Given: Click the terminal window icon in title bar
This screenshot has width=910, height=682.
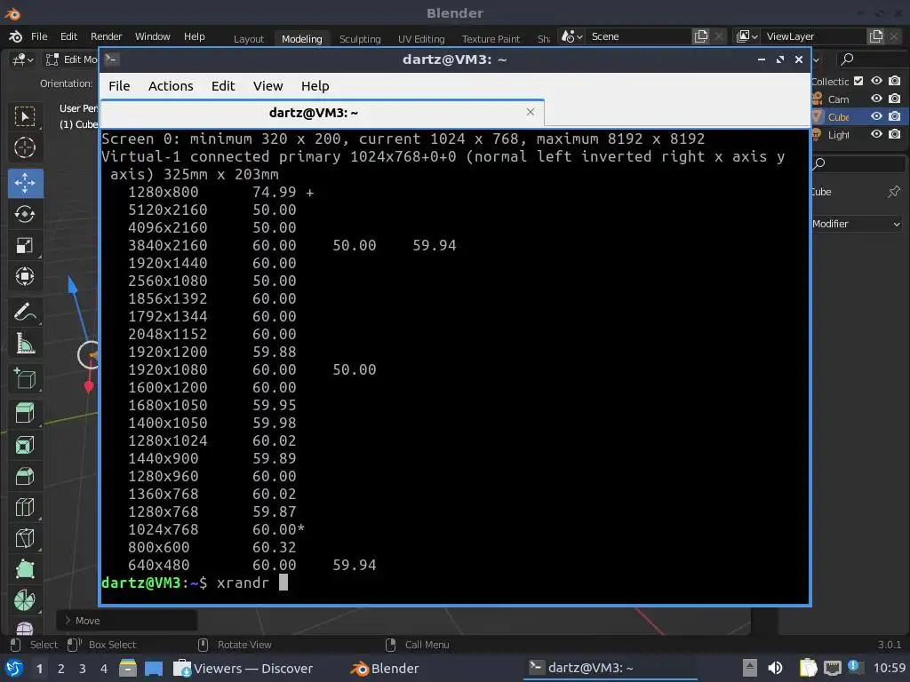Looking at the screenshot, I should point(111,59).
